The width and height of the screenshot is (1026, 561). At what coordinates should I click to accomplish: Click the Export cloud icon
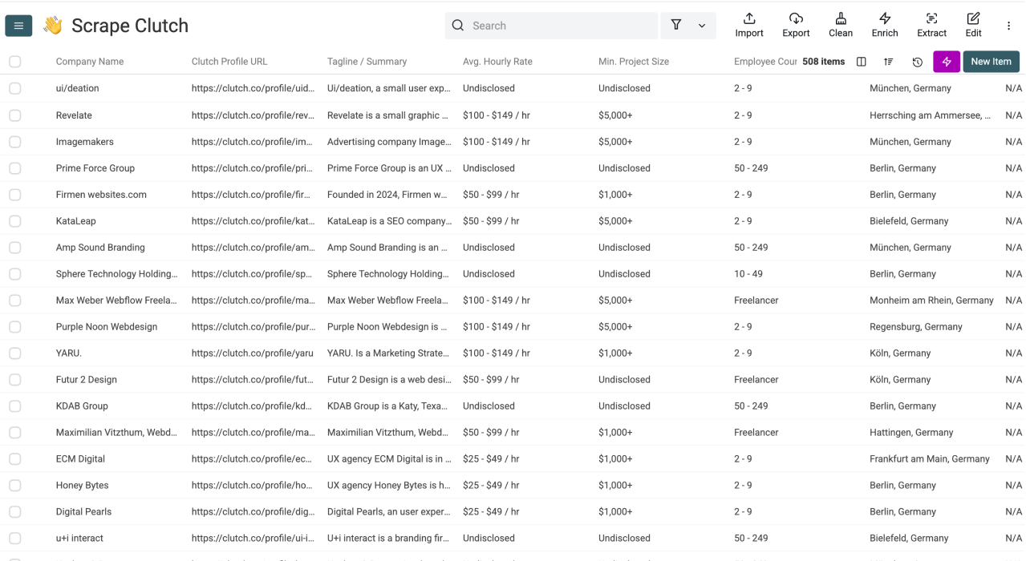[x=795, y=18]
